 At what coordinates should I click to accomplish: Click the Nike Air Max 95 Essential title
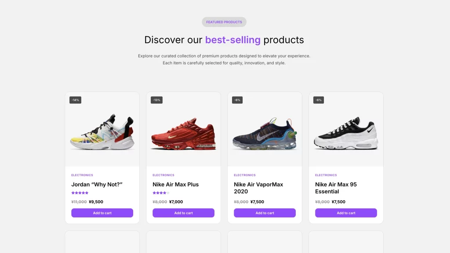(x=336, y=188)
